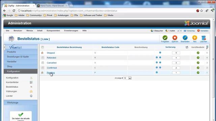
Task: Click the Neu plus icon
Action: [195, 38]
